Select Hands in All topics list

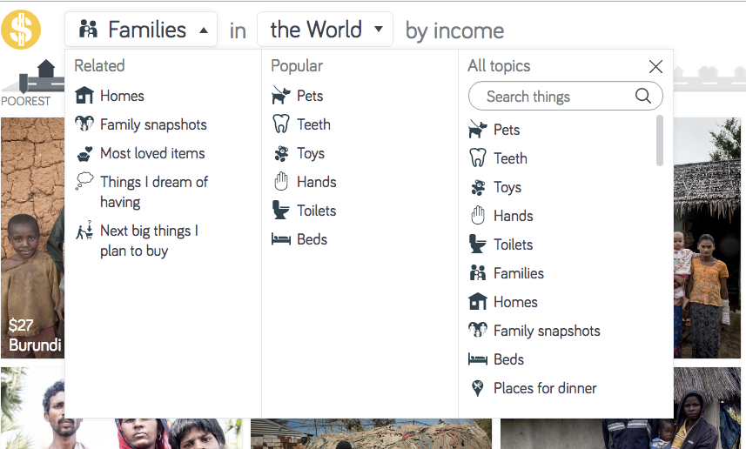pos(513,216)
